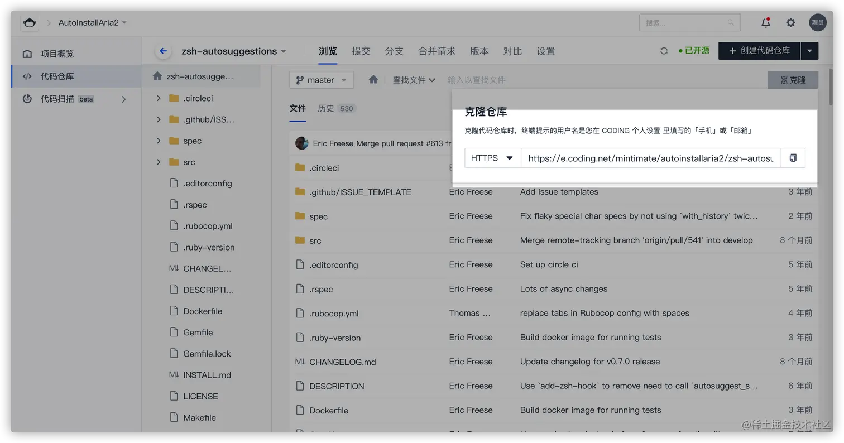Switch to the 版本 tab
The height and width of the screenshot is (443, 844).
click(479, 51)
